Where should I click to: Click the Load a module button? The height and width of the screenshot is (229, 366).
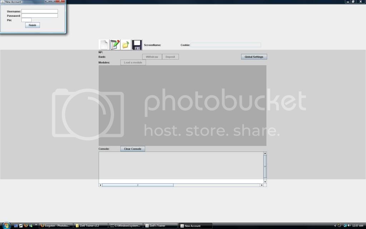(133, 63)
